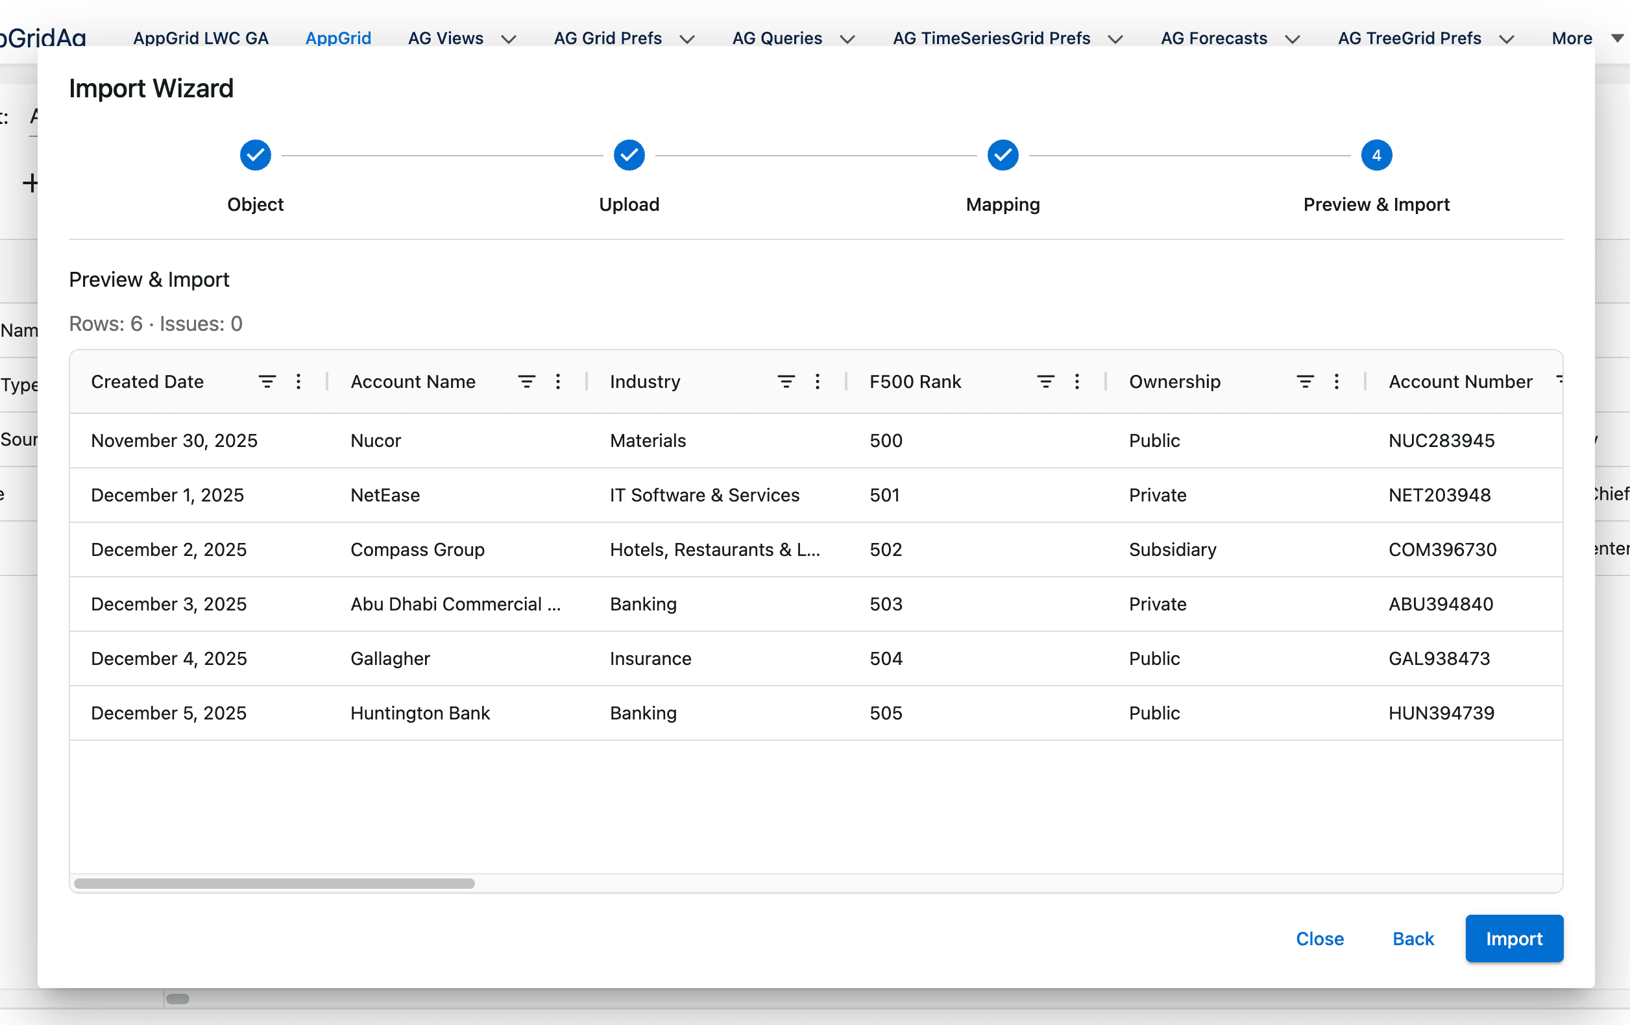Expand the AG Views dropdown chevron
The image size is (1630, 1025).
pyautogui.click(x=509, y=39)
